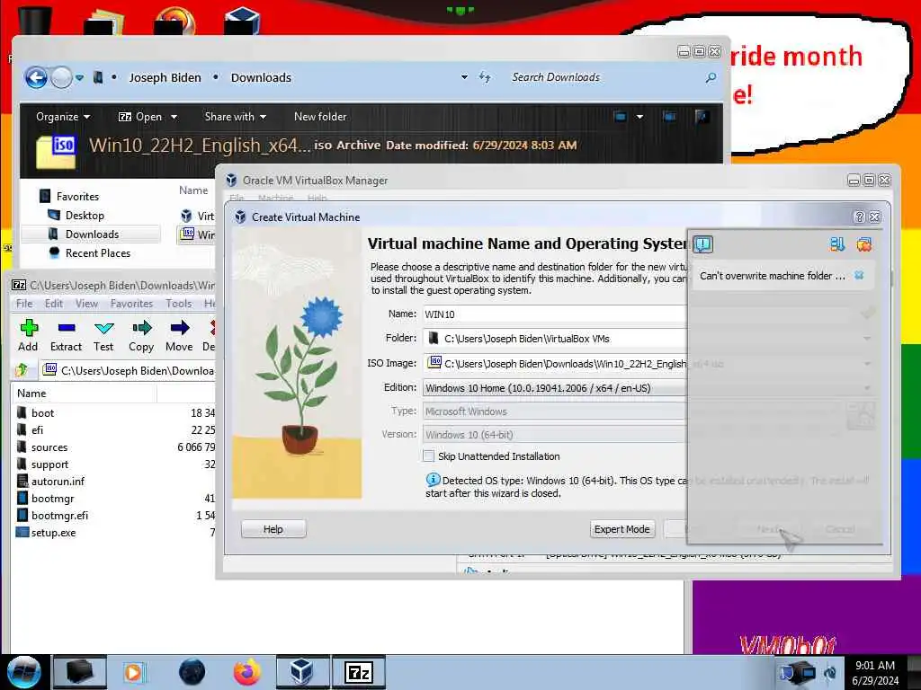This screenshot has width=921, height=690.
Task: Click the VM Name field containing WIN10
Action: coord(554,314)
